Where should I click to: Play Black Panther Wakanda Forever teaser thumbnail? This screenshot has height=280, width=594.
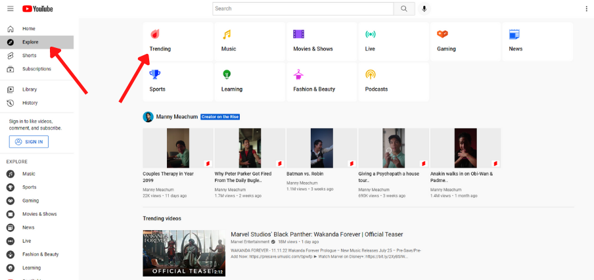click(184, 252)
